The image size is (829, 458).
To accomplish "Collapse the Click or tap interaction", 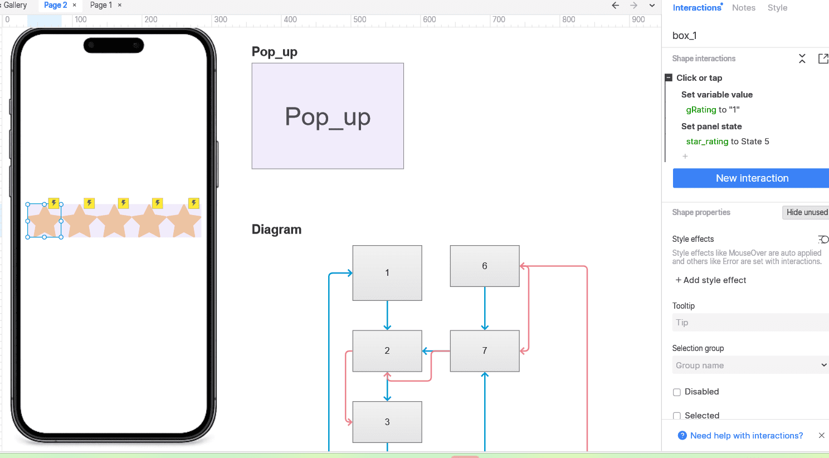I will pos(669,78).
